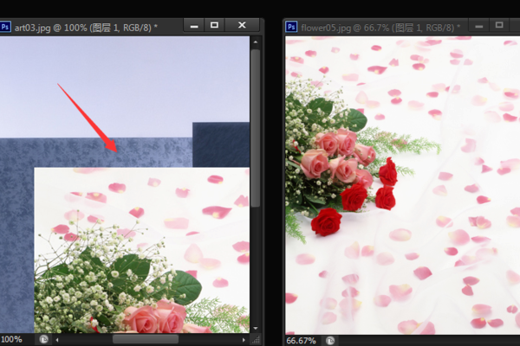
Task: Click the horizontal scroll right arrow in art03.jpg
Action: pos(244,340)
